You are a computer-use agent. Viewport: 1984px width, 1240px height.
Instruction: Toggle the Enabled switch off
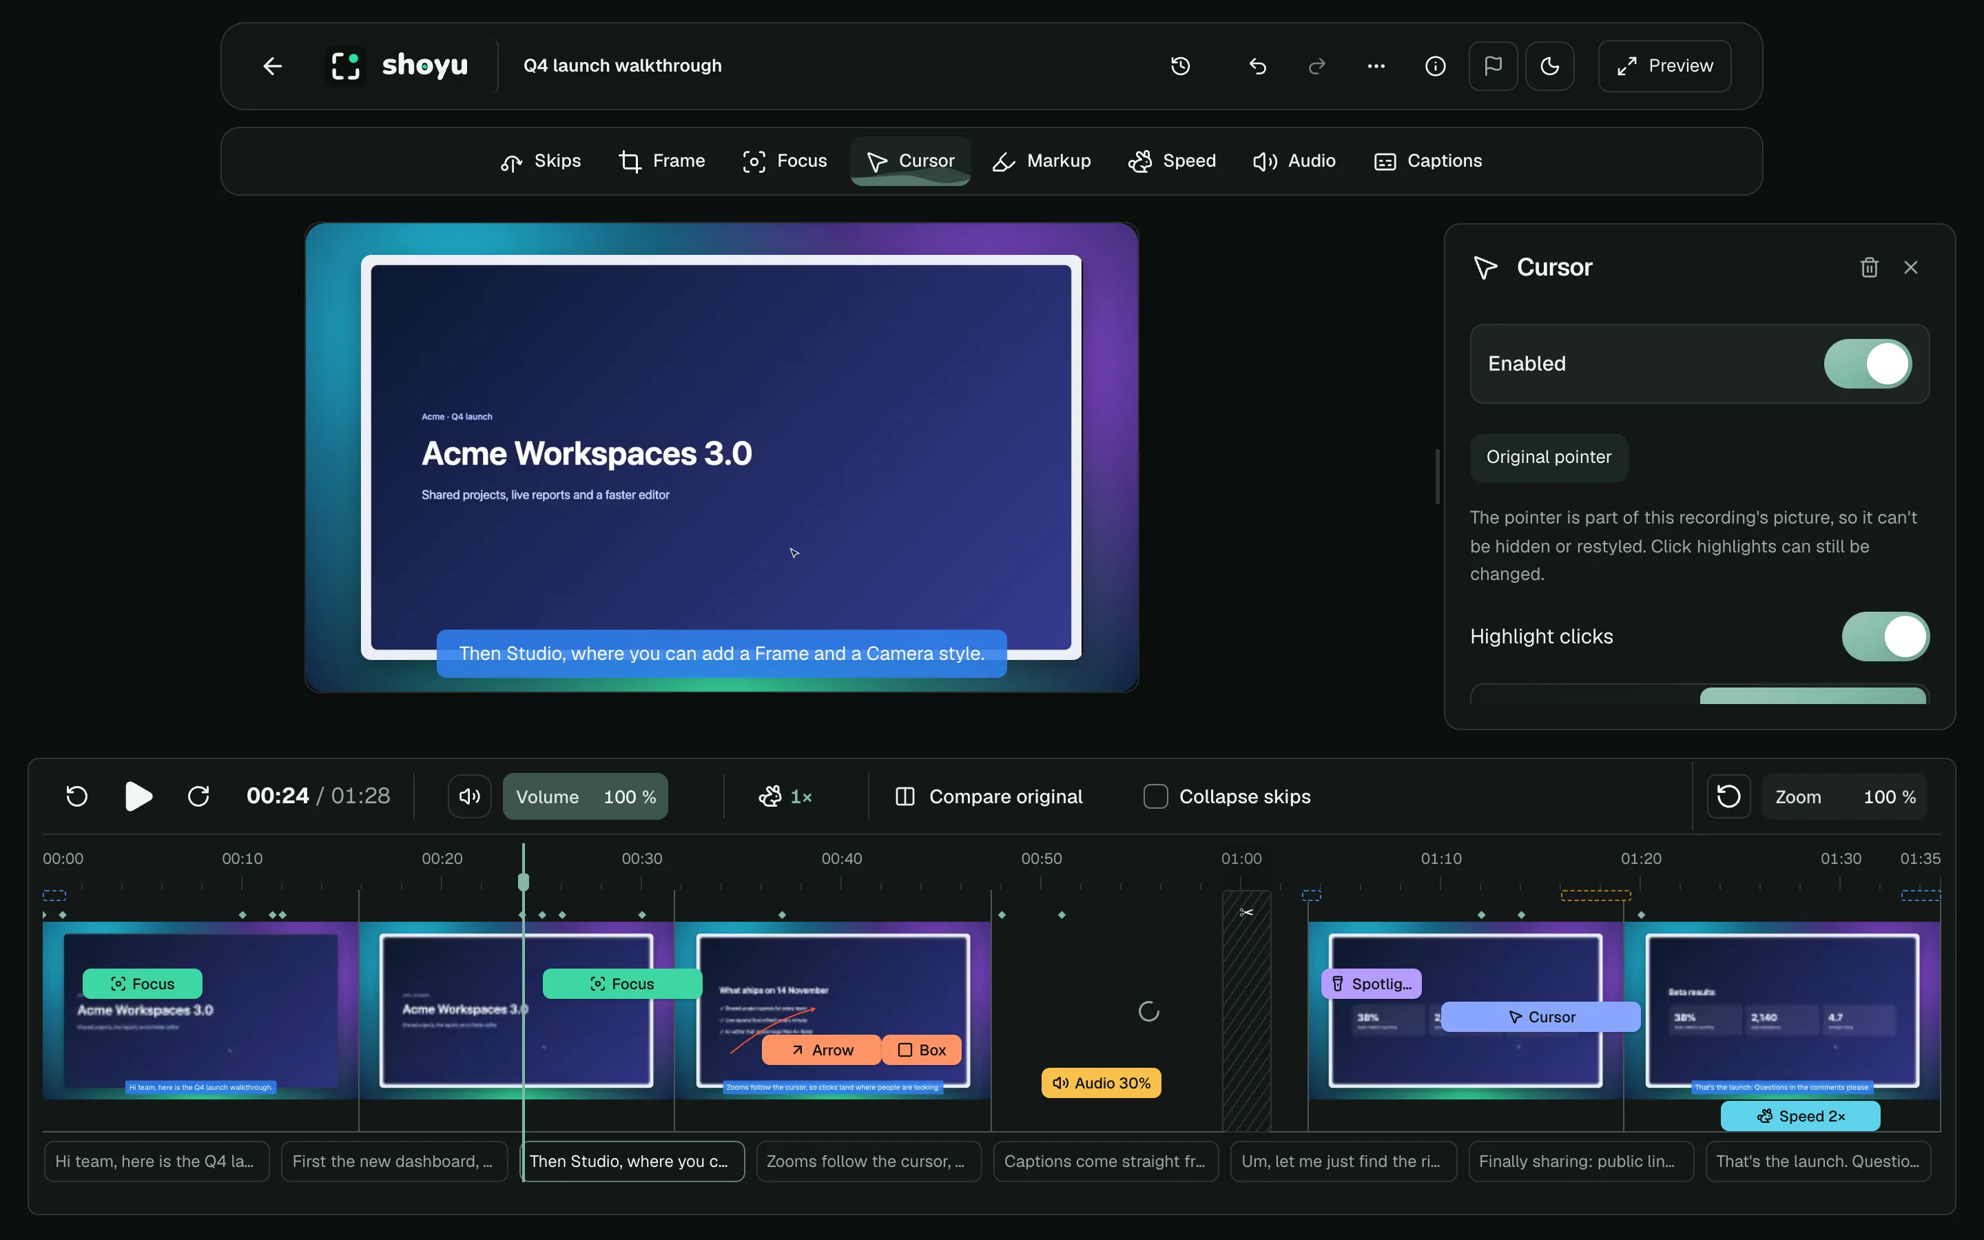[x=1868, y=363]
